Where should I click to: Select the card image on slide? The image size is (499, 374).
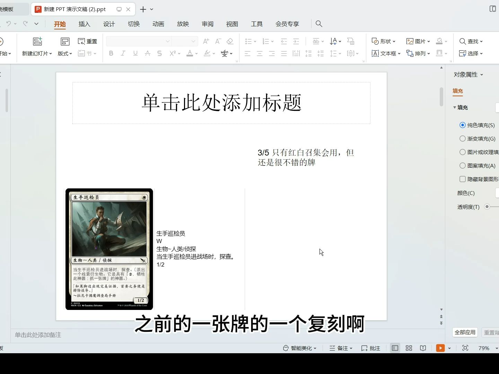click(x=109, y=249)
